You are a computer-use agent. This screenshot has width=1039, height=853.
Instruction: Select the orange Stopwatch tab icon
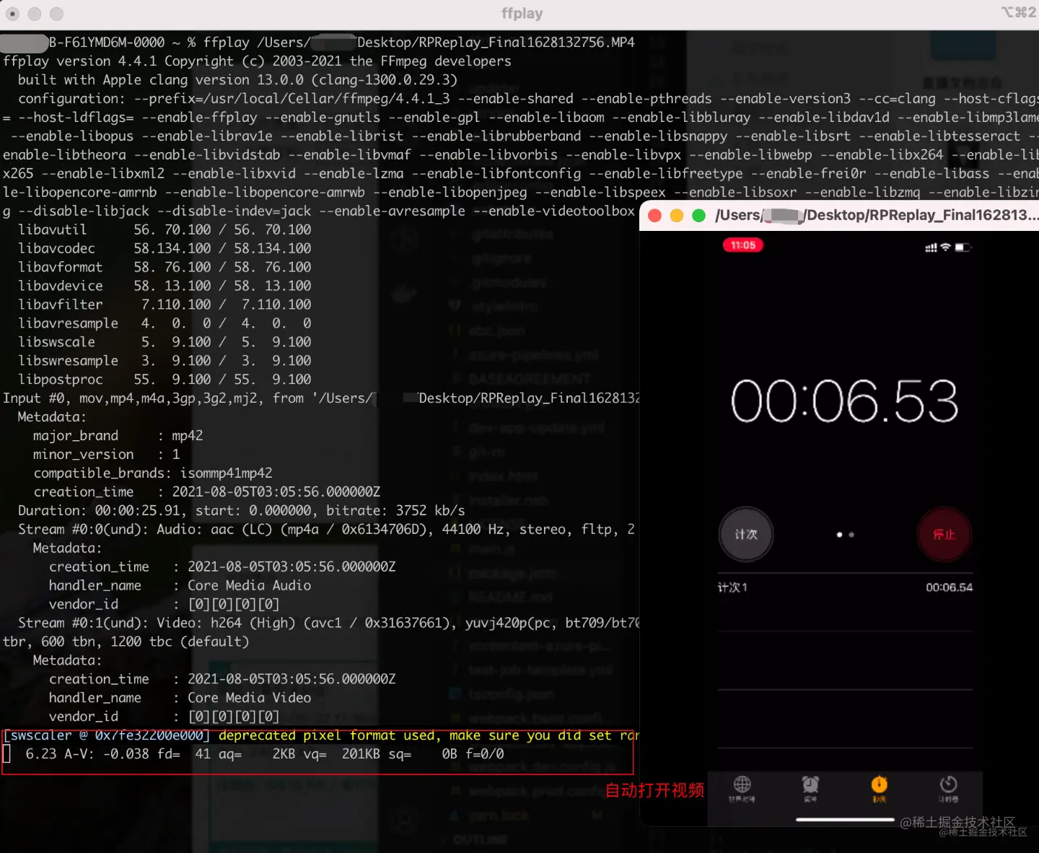(879, 784)
